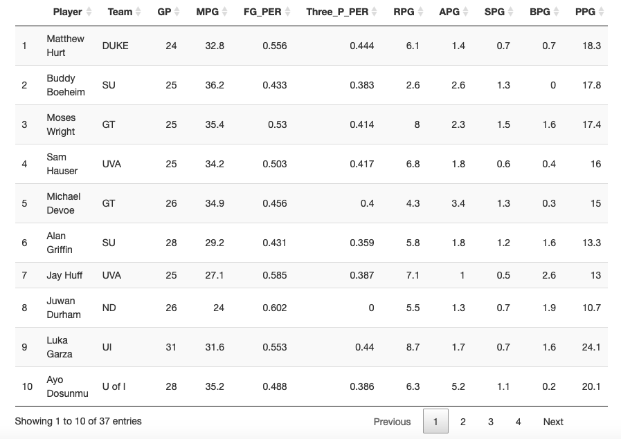Sort by points using PPG arrows
The width and height of the screenshot is (621, 439).
(x=601, y=12)
